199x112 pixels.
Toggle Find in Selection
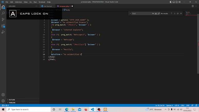[x=178, y=13]
